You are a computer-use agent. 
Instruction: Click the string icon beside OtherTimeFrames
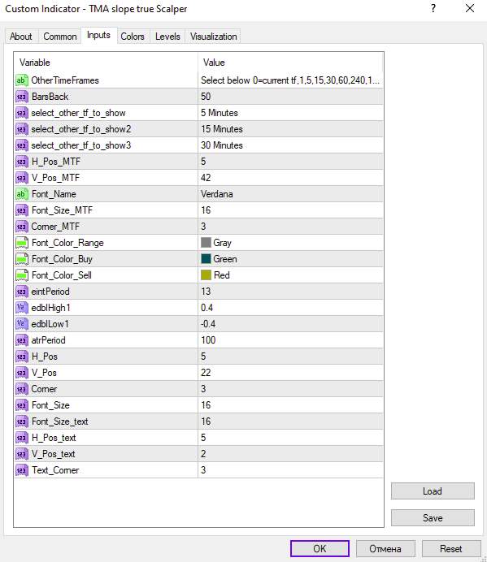point(21,80)
